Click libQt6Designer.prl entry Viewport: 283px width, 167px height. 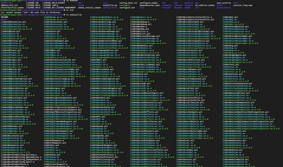54,89
